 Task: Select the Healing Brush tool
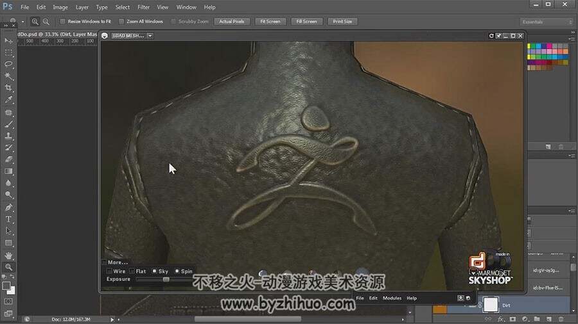click(8, 113)
